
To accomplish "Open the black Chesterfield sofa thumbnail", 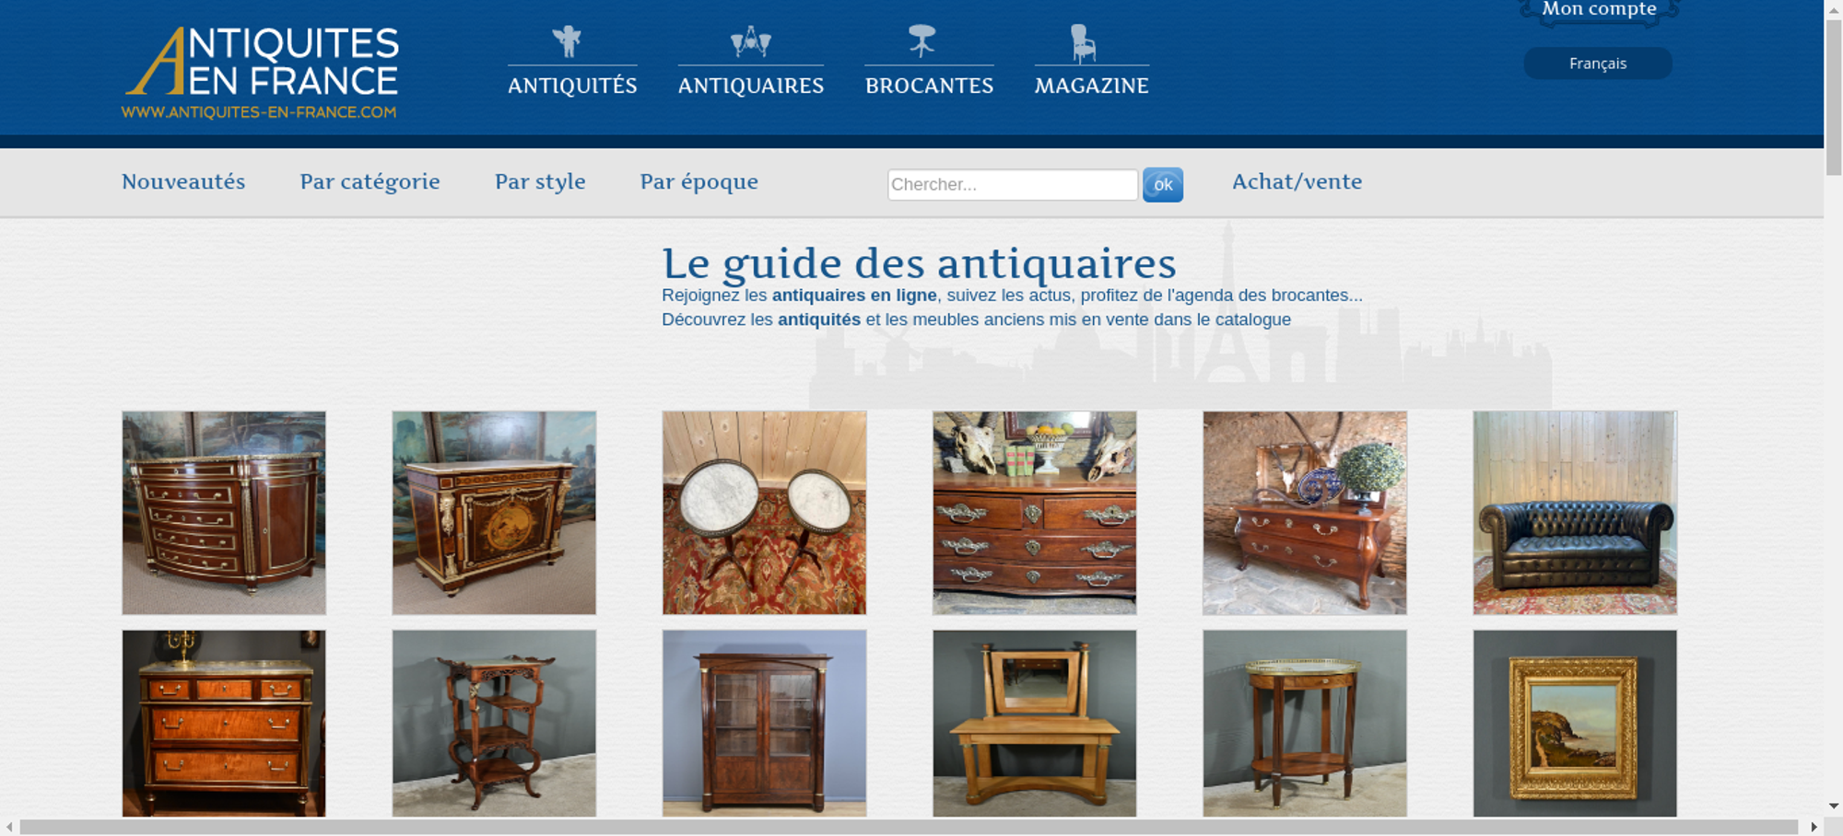I will pos(1575,513).
